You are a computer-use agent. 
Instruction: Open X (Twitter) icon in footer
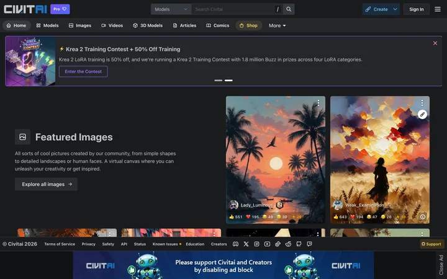(x=246, y=244)
